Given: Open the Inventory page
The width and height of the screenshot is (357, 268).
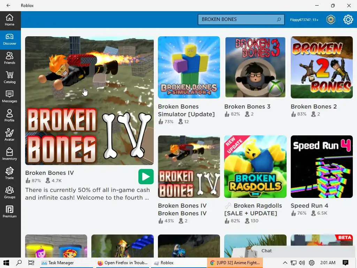Looking at the screenshot, I should coord(9,155).
